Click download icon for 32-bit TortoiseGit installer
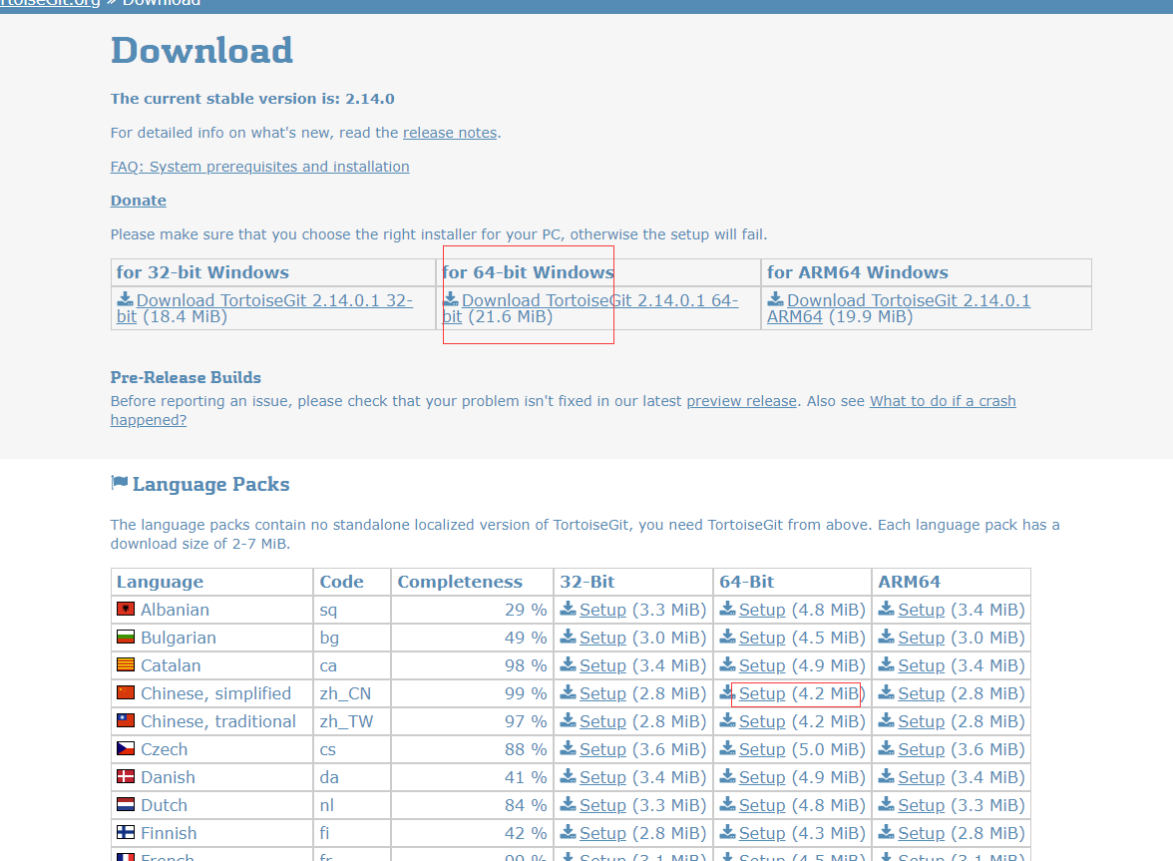 point(125,299)
